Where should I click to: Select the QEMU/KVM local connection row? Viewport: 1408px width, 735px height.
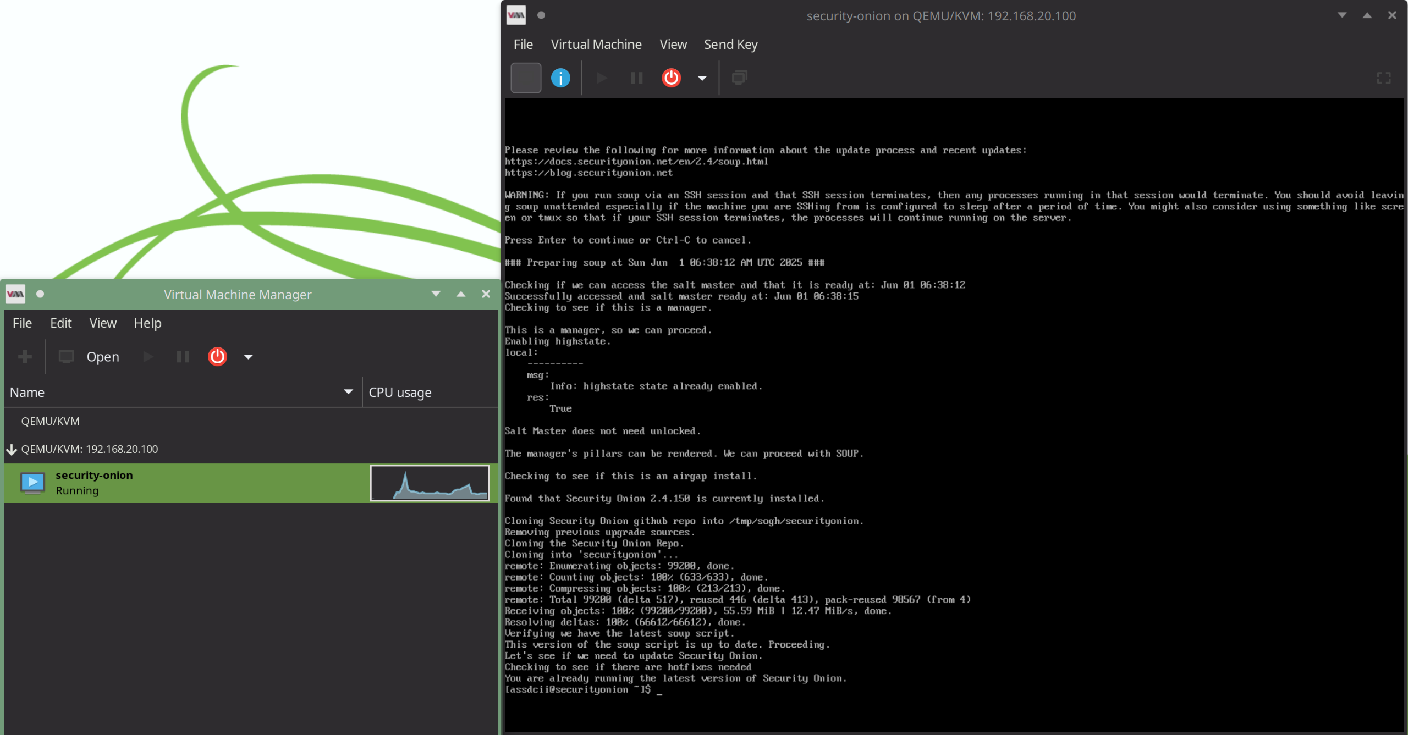pyautogui.click(x=250, y=421)
